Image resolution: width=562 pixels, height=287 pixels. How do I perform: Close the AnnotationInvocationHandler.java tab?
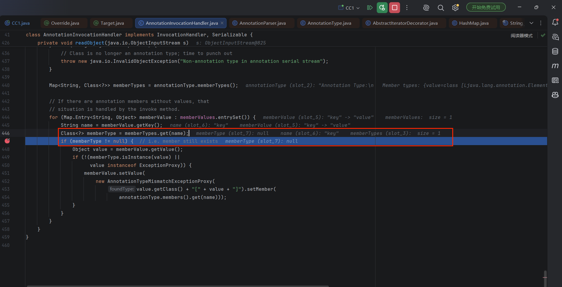[x=222, y=23]
